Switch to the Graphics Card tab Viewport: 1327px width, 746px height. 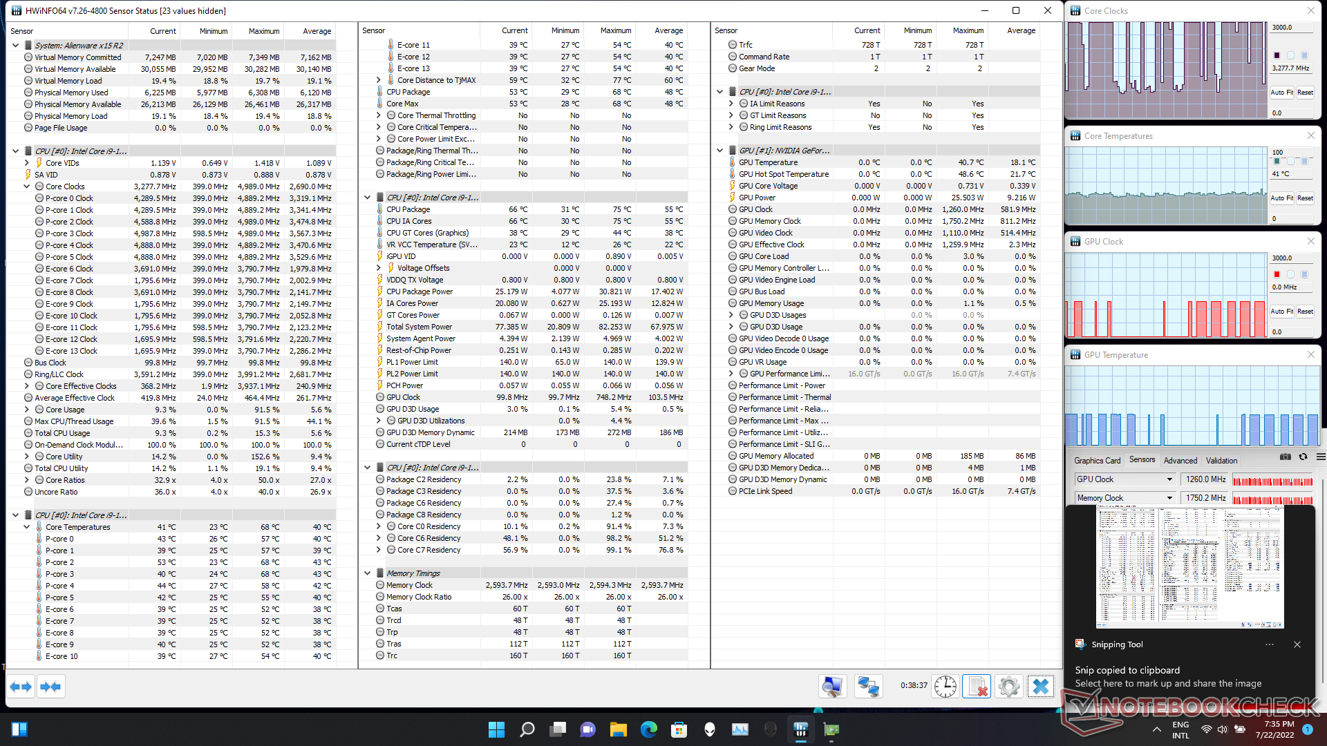(1097, 461)
